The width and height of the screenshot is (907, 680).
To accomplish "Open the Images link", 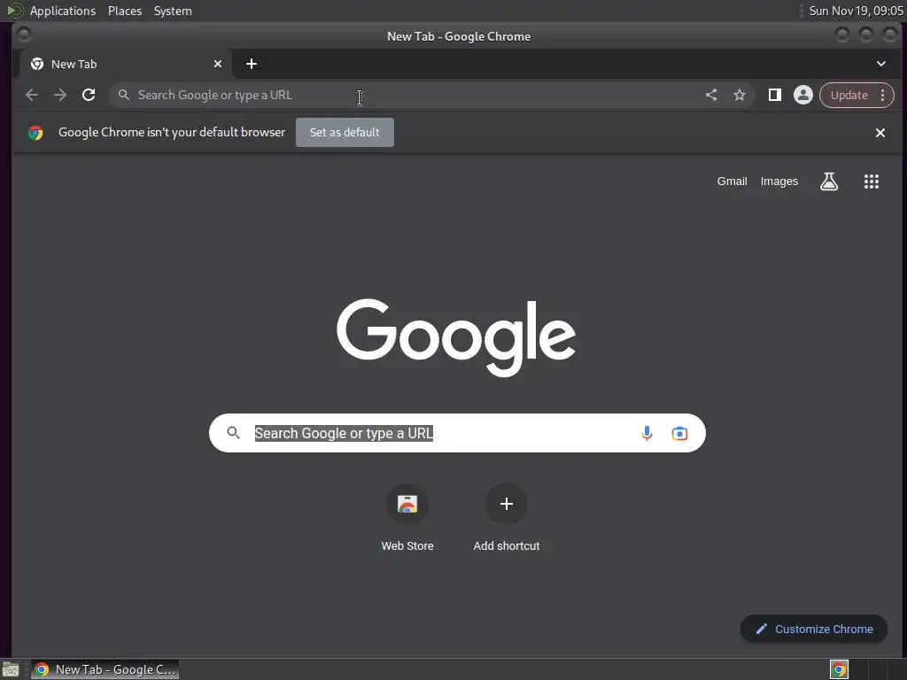I will (x=779, y=181).
